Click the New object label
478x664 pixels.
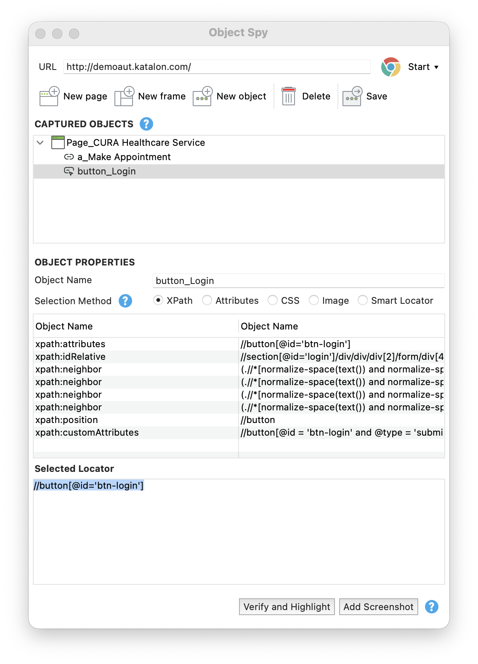[242, 96]
